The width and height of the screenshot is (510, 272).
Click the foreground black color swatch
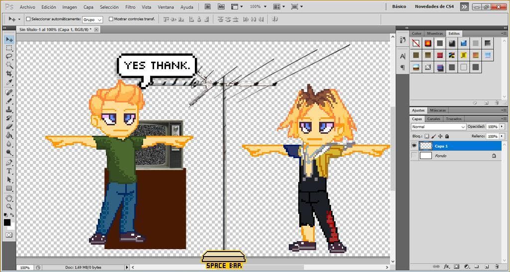pyautogui.click(x=7, y=223)
